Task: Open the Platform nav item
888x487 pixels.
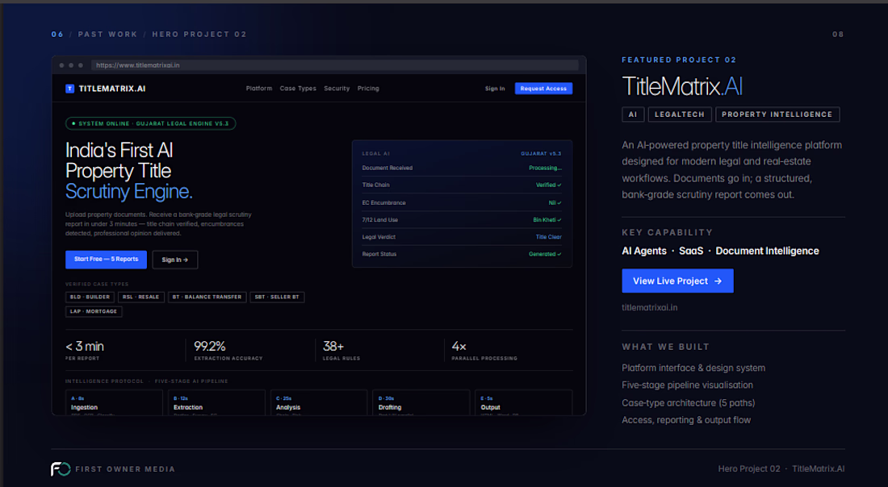Action: tap(259, 88)
